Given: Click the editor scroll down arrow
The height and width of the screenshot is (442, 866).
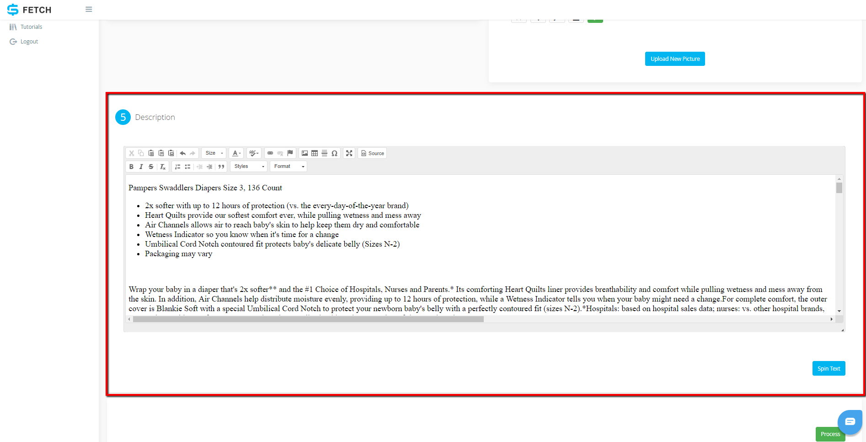Looking at the screenshot, I should [x=839, y=311].
